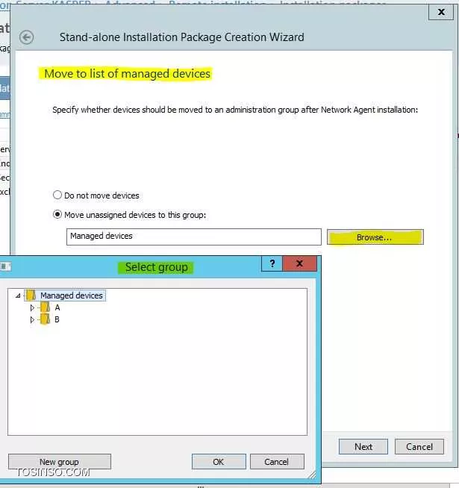This screenshot has height=488, width=459.
Task: Cancel the installation package wizard
Action: point(419,447)
